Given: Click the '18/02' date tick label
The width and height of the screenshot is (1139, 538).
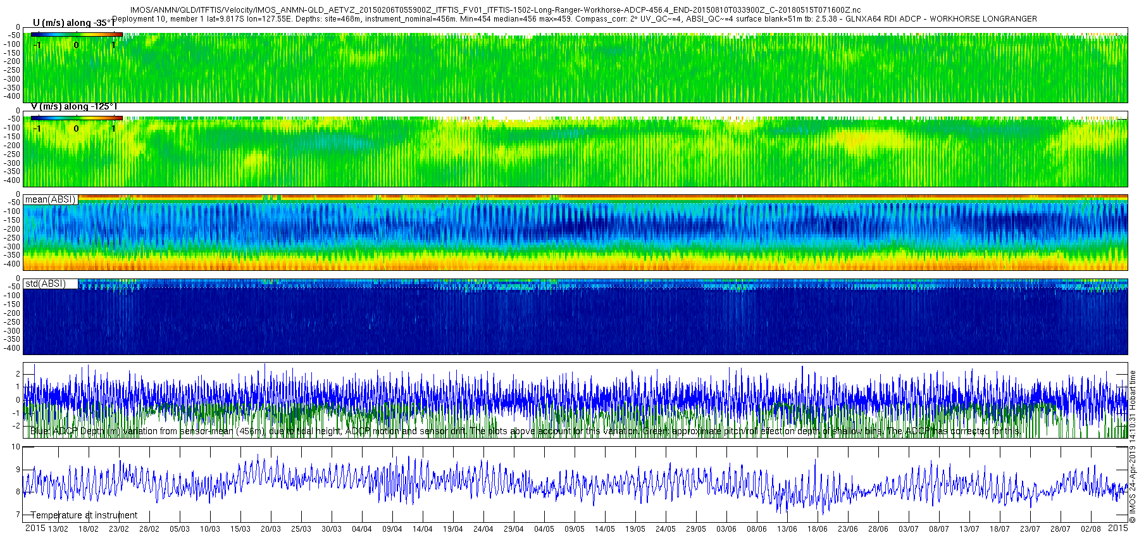Looking at the screenshot, I should point(88,529).
